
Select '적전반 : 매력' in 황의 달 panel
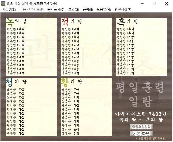[70, 113]
